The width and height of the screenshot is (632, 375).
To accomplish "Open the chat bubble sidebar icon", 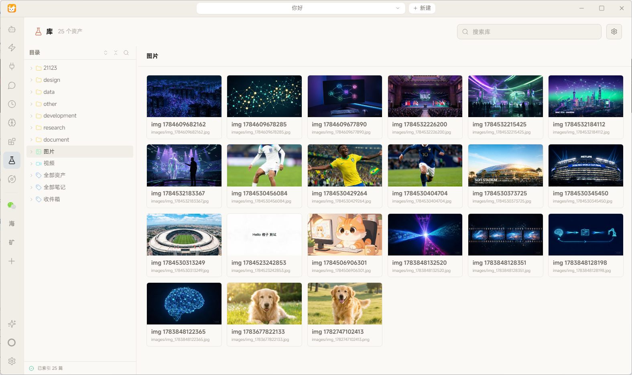I will click(12, 85).
